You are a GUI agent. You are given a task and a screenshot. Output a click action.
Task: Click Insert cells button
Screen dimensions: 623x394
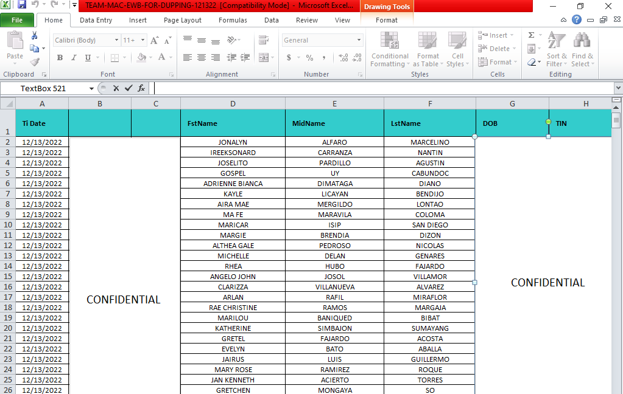[496, 35]
